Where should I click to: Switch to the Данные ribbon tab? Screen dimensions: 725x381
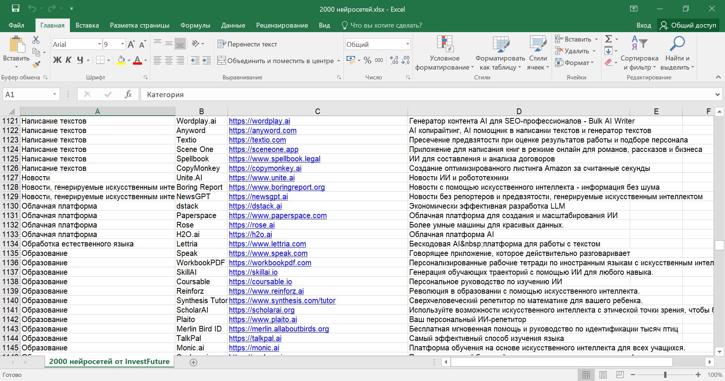[233, 25]
